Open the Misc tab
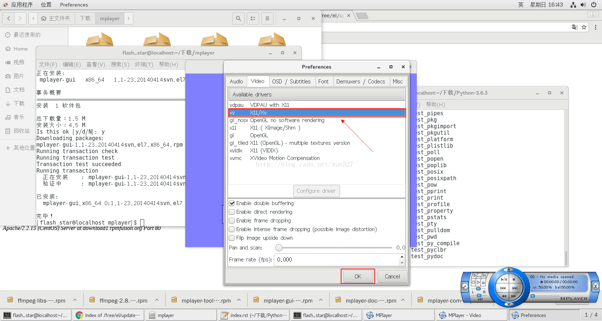The height and width of the screenshot is (321, 602). tap(397, 82)
